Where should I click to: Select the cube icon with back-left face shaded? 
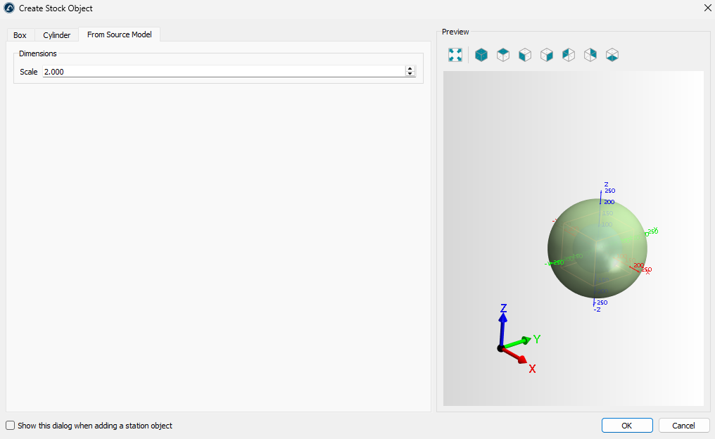(569, 55)
